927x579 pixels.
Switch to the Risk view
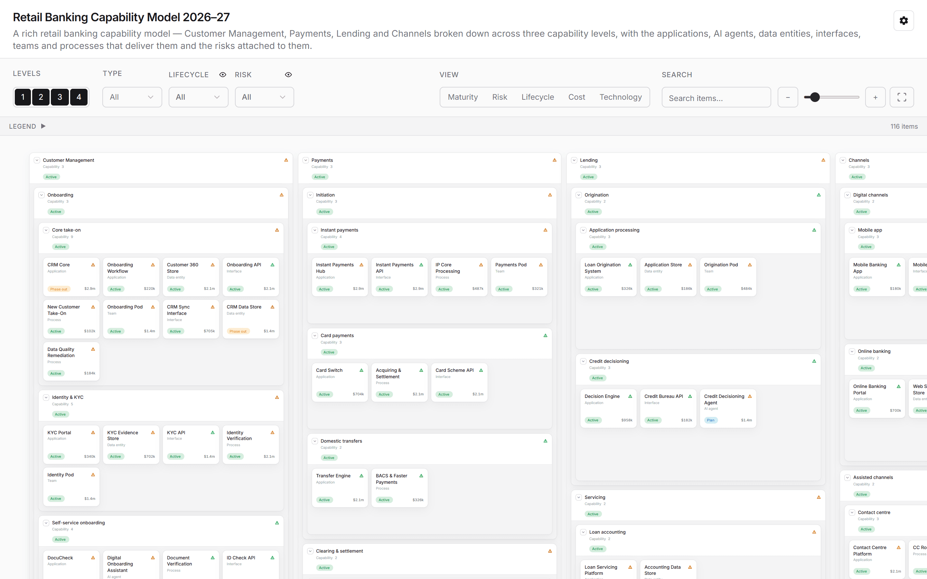500,97
